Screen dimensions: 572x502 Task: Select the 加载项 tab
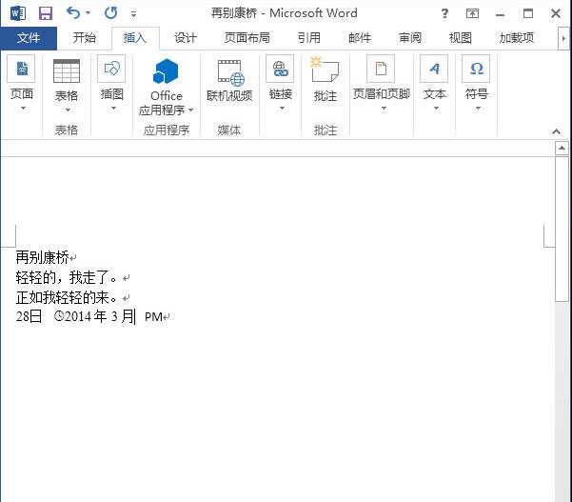[x=517, y=38]
